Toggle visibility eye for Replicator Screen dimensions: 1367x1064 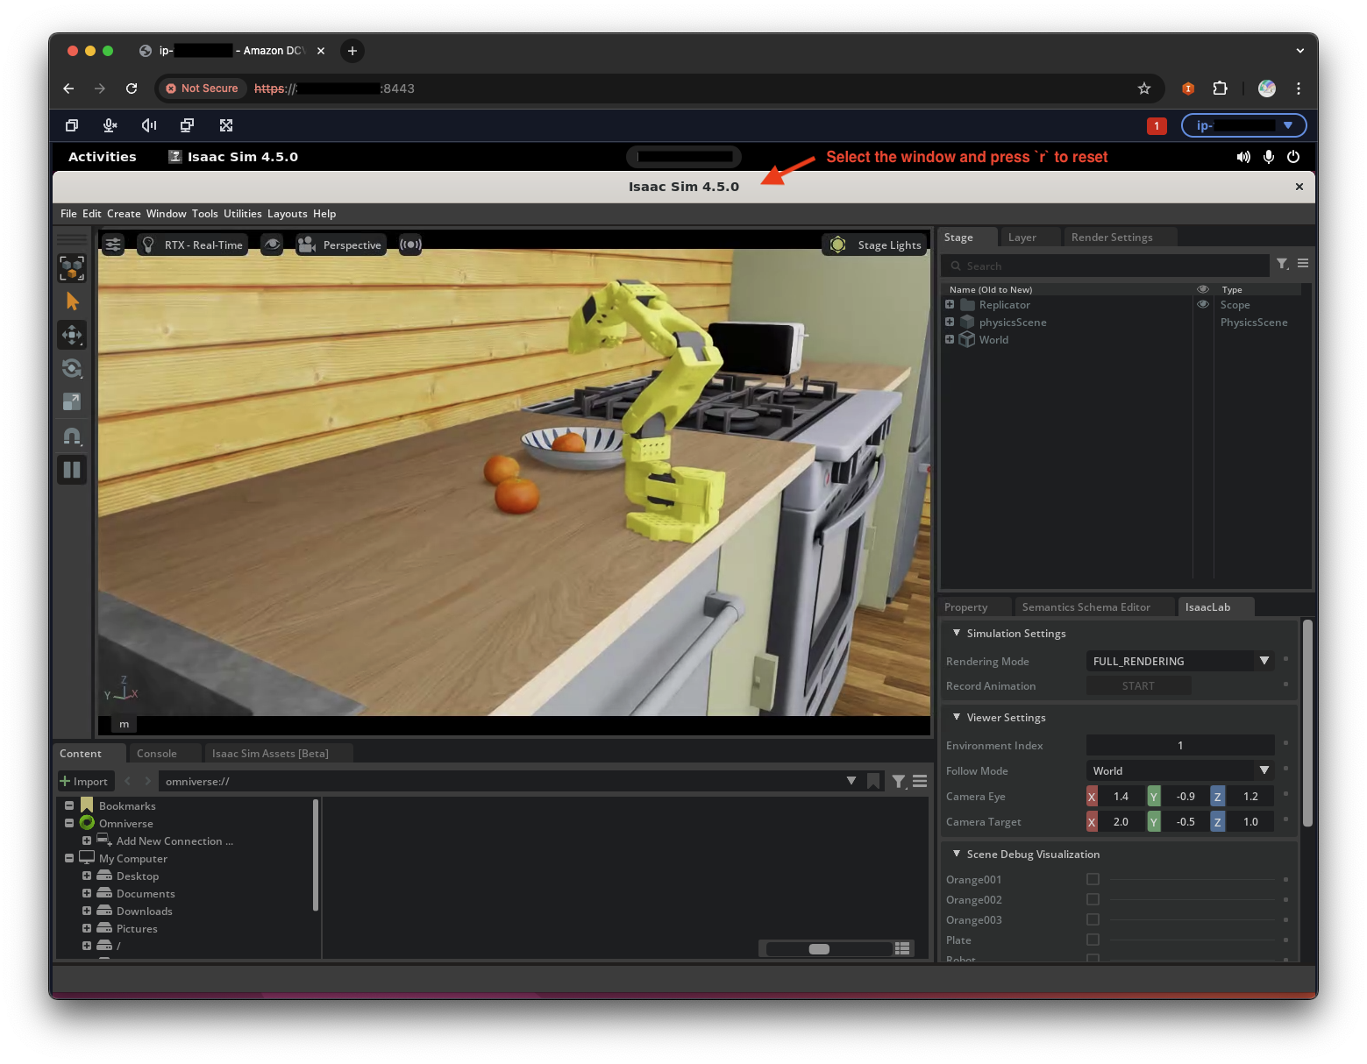pyautogui.click(x=1203, y=305)
